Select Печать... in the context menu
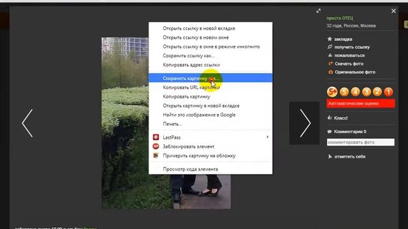 [210, 124]
